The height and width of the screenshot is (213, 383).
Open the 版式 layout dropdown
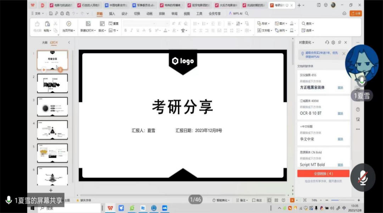click(x=102, y=31)
